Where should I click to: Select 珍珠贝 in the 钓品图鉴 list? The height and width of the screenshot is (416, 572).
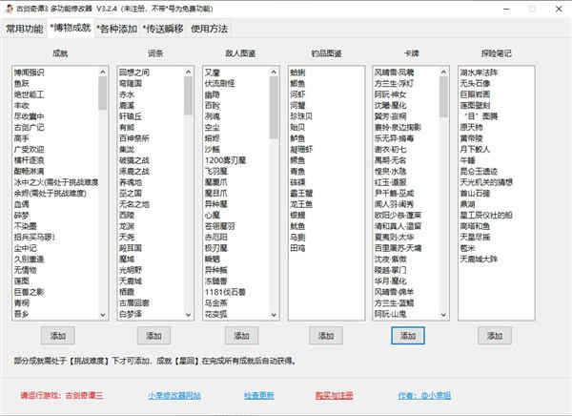pos(301,116)
